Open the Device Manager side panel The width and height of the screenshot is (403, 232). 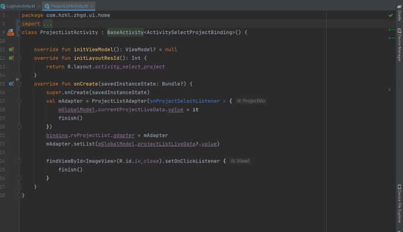tap(399, 45)
